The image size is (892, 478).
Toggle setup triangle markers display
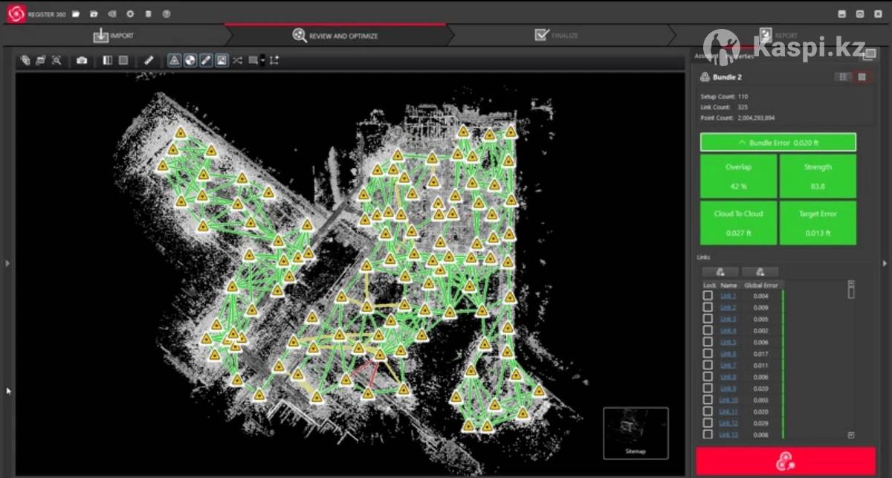click(174, 60)
